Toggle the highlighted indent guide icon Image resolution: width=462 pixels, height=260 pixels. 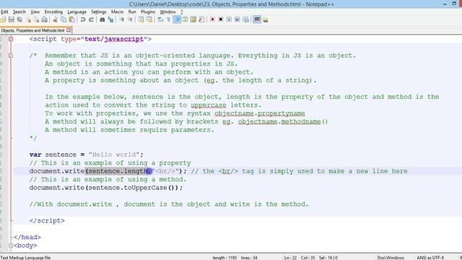(177, 19)
